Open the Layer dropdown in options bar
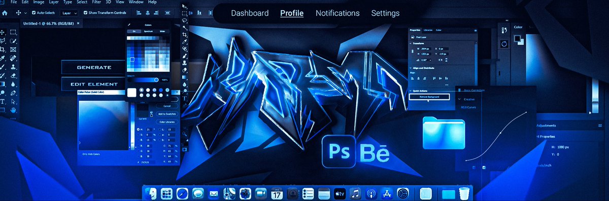 69,13
